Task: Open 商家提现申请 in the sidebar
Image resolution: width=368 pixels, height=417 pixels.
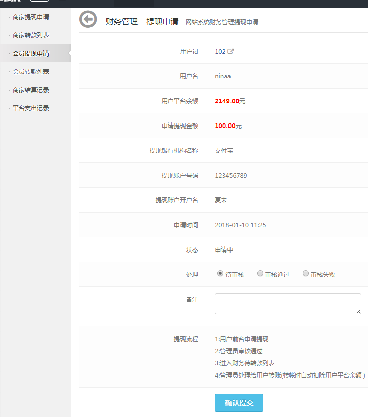Action: [x=31, y=17]
